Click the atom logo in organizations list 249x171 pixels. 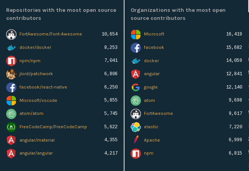tap(136, 101)
